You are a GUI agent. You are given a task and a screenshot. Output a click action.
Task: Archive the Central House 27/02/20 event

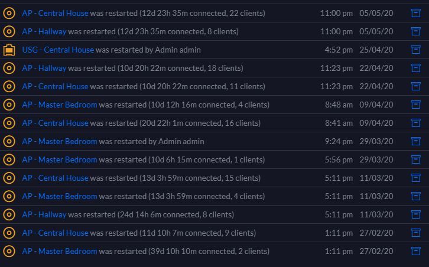click(x=416, y=233)
